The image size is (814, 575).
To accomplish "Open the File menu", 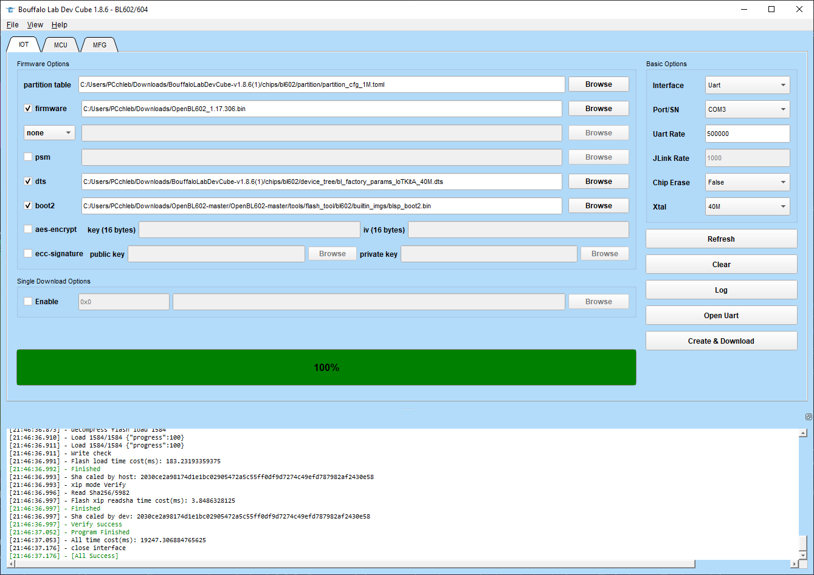I will click(x=12, y=25).
